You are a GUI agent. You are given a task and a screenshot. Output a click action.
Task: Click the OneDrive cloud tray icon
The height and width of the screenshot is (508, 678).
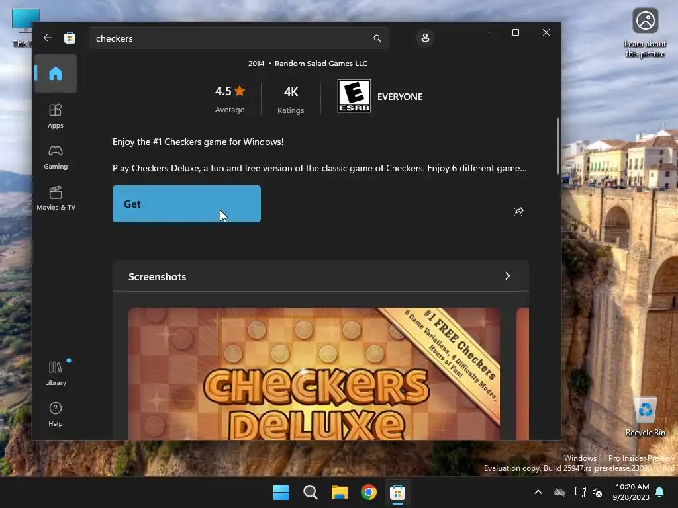[x=559, y=492]
